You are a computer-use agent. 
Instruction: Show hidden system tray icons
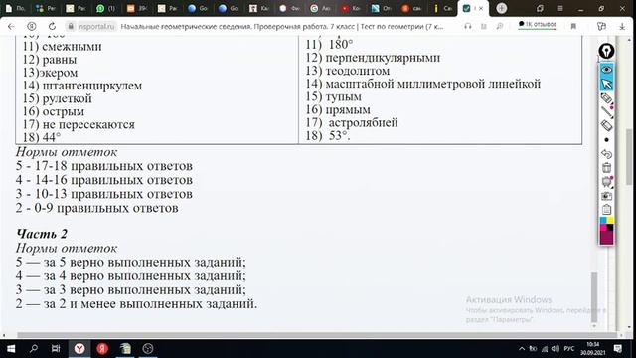coord(522,349)
